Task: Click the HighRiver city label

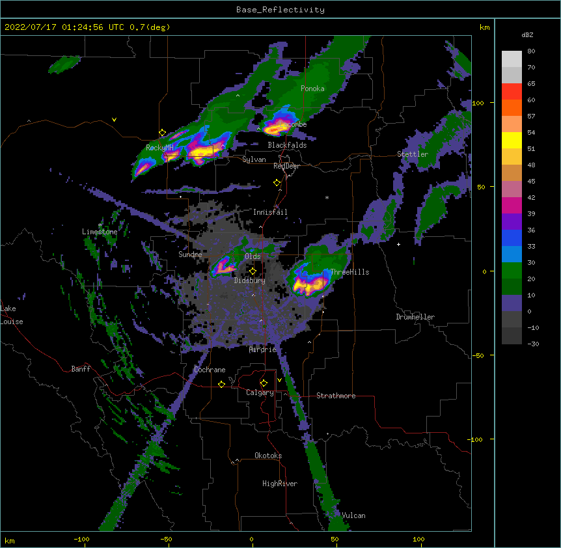Action: point(280,484)
